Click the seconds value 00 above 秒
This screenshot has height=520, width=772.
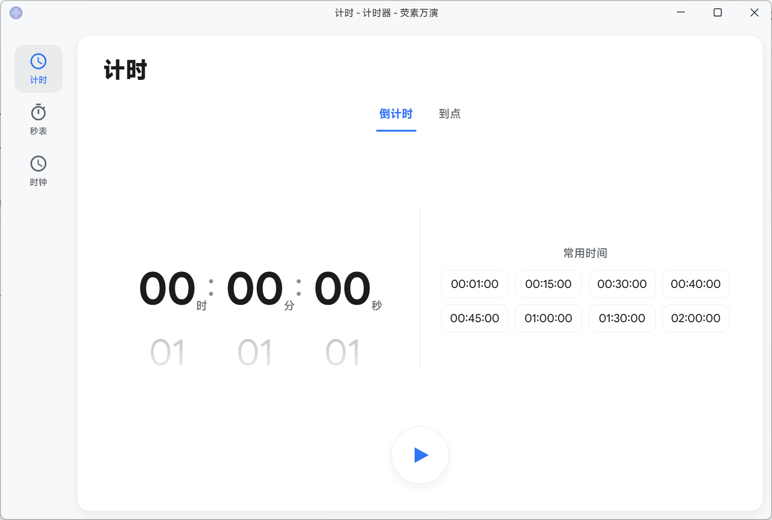pos(342,288)
